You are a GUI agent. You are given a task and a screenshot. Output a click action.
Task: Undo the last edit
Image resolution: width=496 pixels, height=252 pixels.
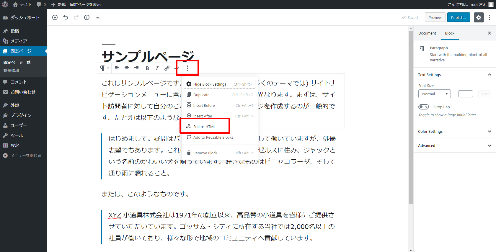tap(66, 17)
